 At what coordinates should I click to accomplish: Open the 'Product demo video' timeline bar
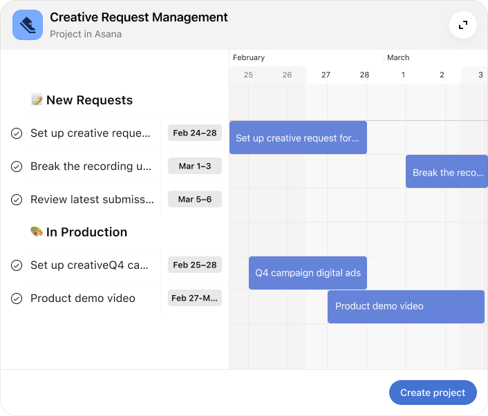click(x=406, y=306)
